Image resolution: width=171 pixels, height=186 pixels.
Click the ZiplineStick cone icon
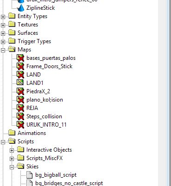click(x=21, y=8)
